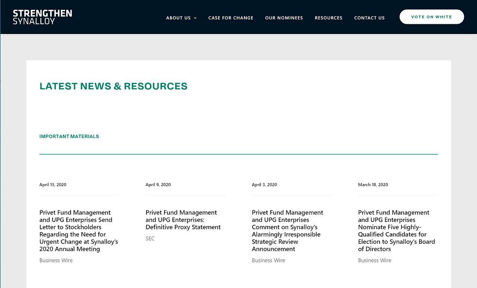The image size is (477, 288).
Task: Read the Strategic Review Announcement comment article
Action: tap(287, 231)
